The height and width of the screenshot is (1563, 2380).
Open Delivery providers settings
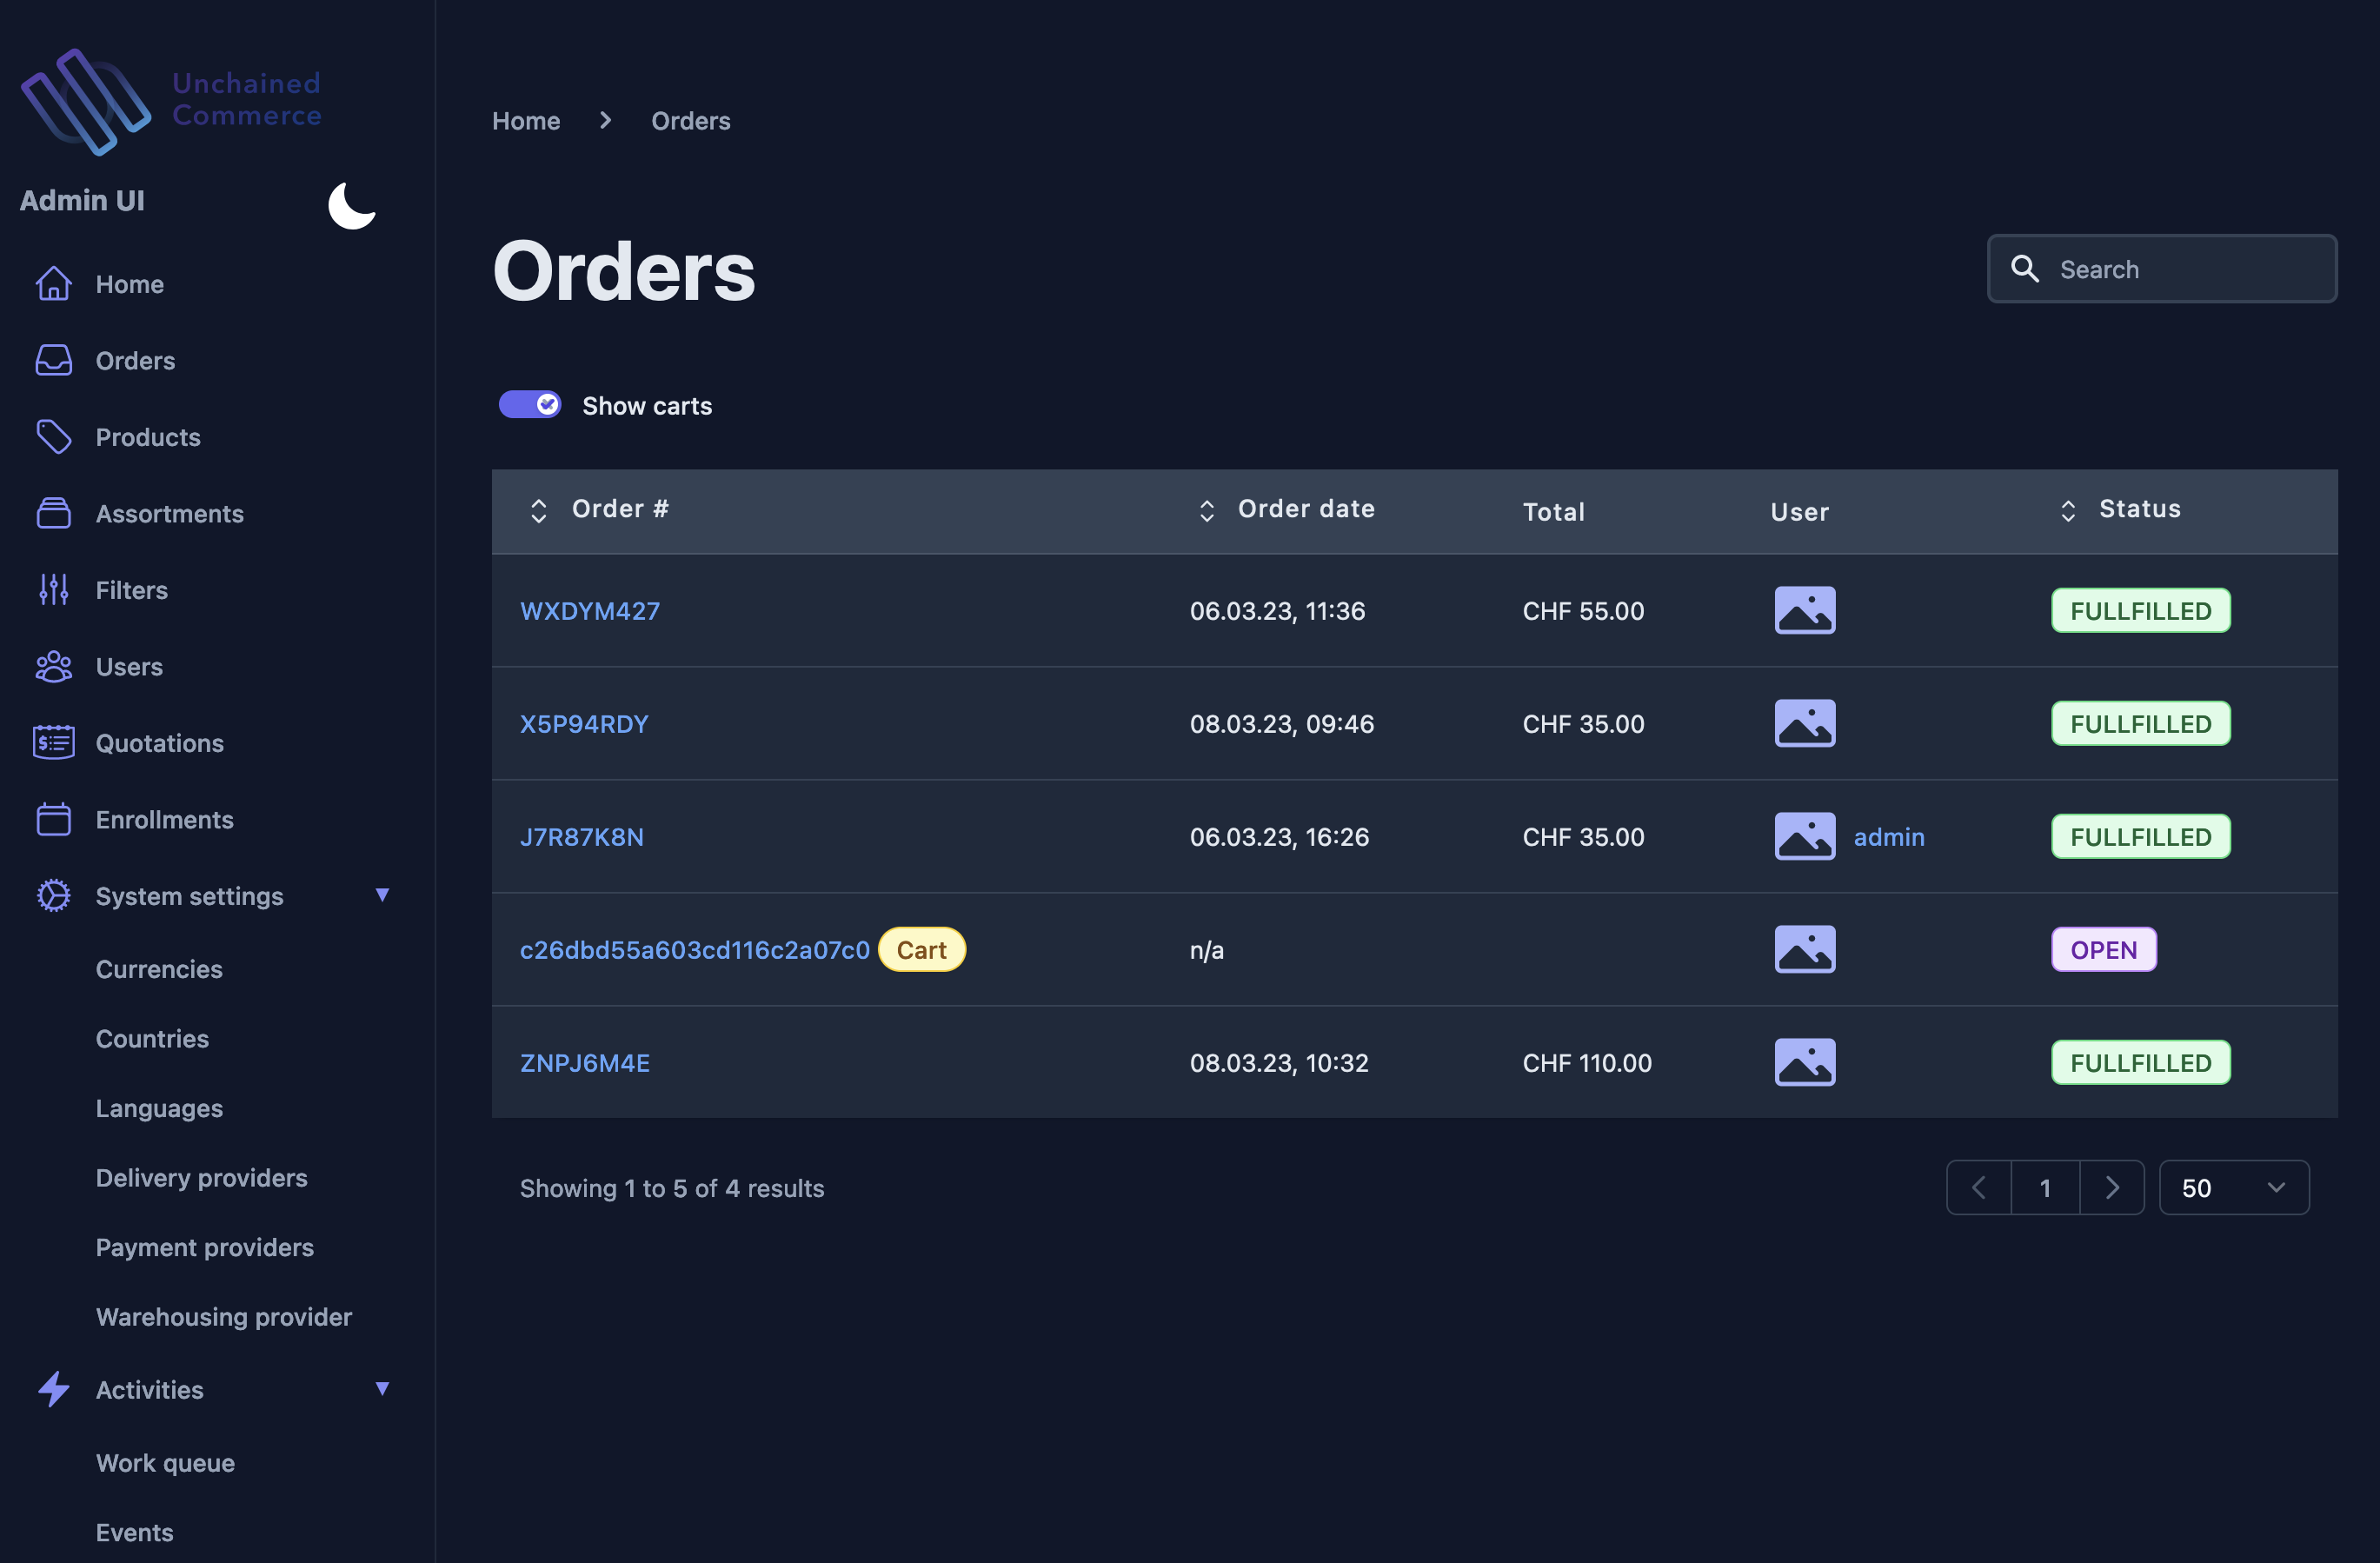tap(201, 1177)
